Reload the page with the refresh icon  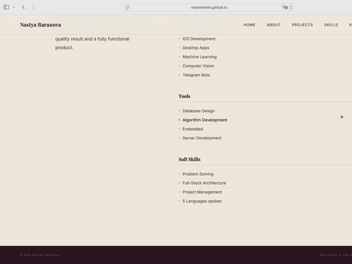click(x=291, y=7)
